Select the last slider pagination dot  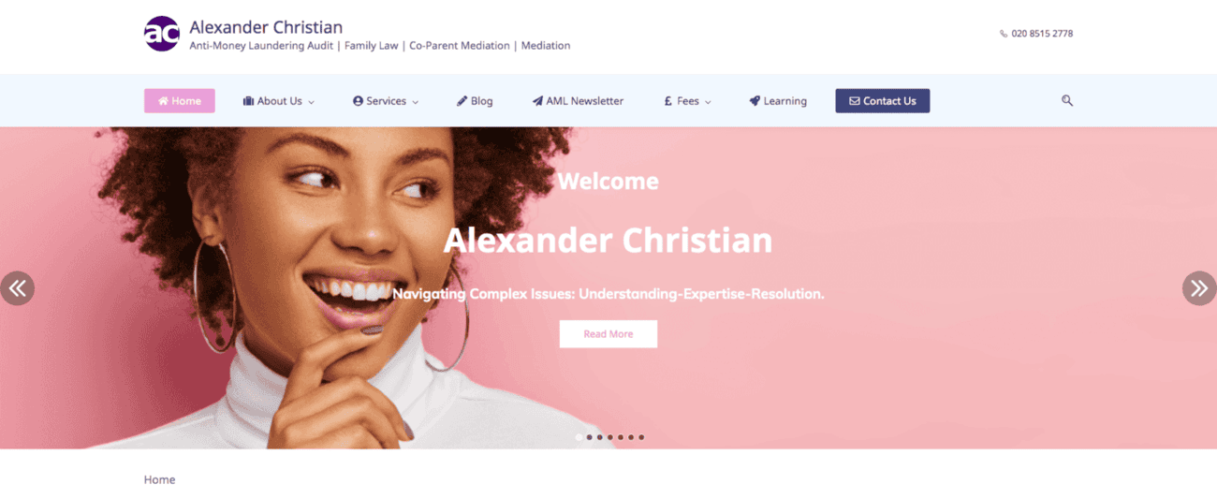click(641, 437)
